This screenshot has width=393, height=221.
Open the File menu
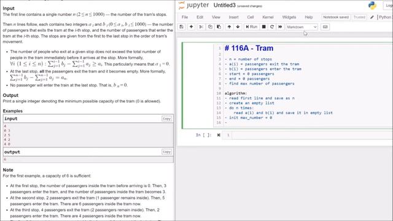(185, 17)
